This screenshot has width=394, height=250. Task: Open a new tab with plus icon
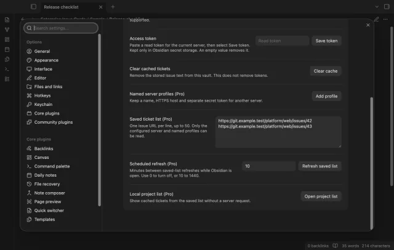(x=113, y=7)
